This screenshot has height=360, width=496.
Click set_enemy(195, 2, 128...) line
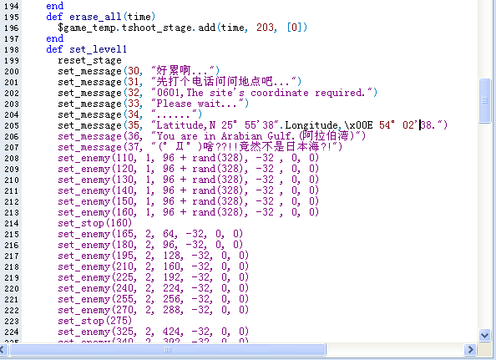[x=153, y=256]
